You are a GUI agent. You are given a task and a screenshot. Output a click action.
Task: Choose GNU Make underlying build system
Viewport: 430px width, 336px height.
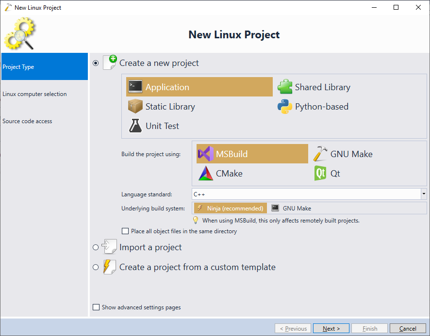coord(291,208)
